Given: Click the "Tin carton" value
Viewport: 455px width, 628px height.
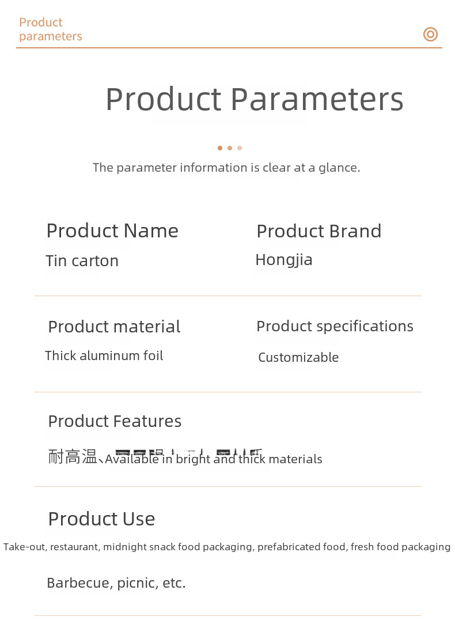Looking at the screenshot, I should click(82, 261).
